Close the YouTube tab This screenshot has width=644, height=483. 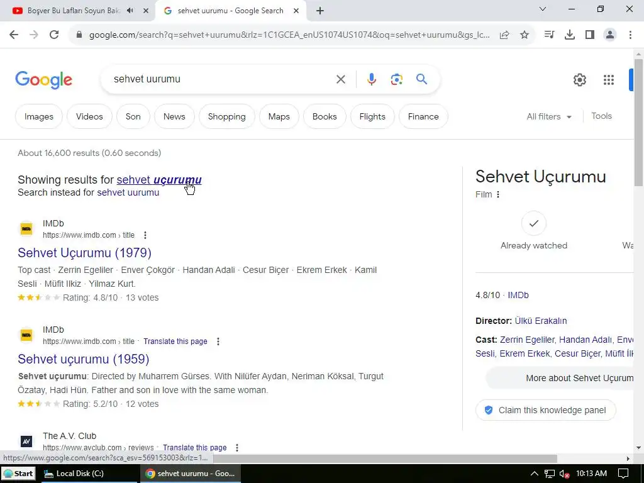pyautogui.click(x=146, y=11)
